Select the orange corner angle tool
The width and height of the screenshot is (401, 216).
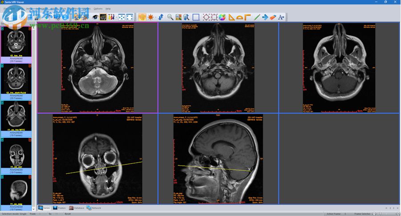(247, 17)
